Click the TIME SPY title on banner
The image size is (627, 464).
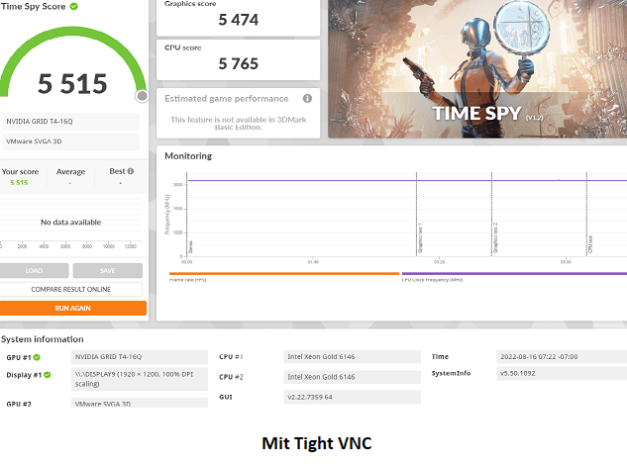pyautogui.click(x=477, y=114)
